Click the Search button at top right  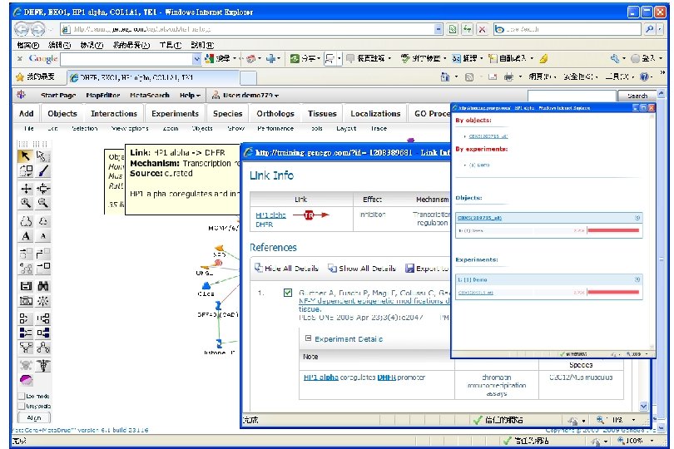pos(637,96)
